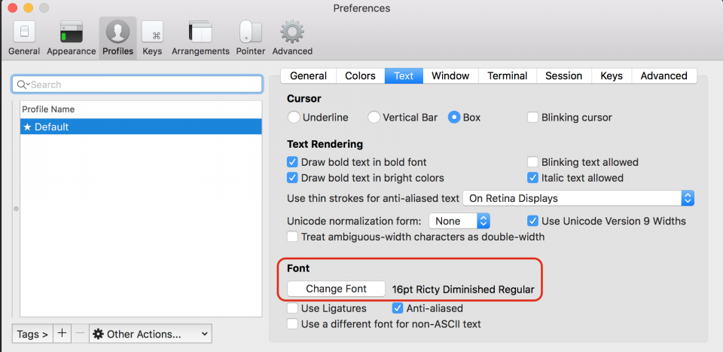The height and width of the screenshot is (352, 723).
Task: Switch to the Colors tab
Action: (x=360, y=75)
